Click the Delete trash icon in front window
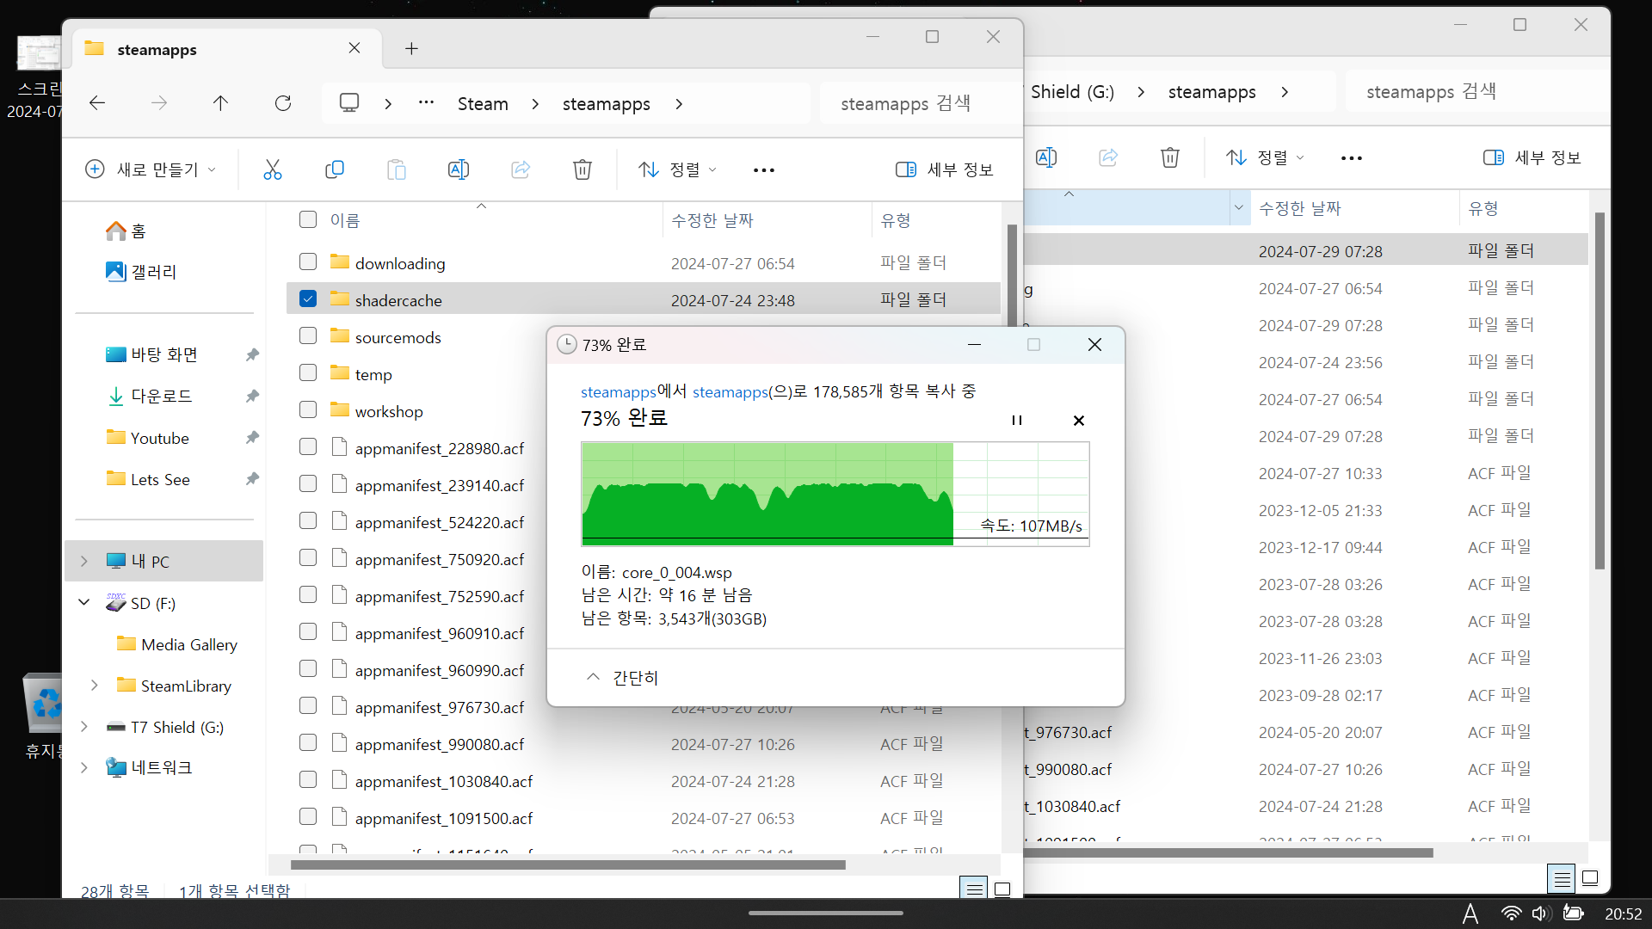Image resolution: width=1652 pixels, height=929 pixels. click(582, 169)
